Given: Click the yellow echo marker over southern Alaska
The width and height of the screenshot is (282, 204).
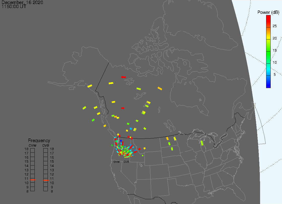Looking at the screenshot, I should tap(90, 86).
